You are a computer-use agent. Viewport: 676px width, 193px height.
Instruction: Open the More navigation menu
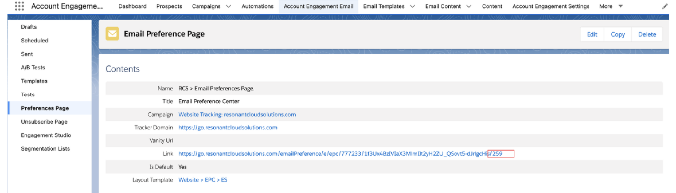point(610,6)
